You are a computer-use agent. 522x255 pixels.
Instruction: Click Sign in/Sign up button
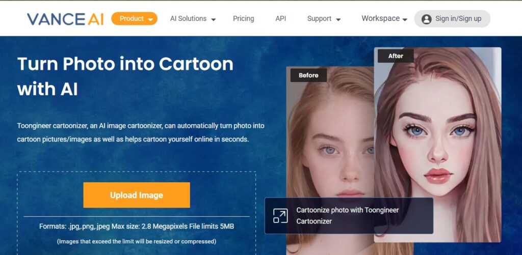coord(452,19)
